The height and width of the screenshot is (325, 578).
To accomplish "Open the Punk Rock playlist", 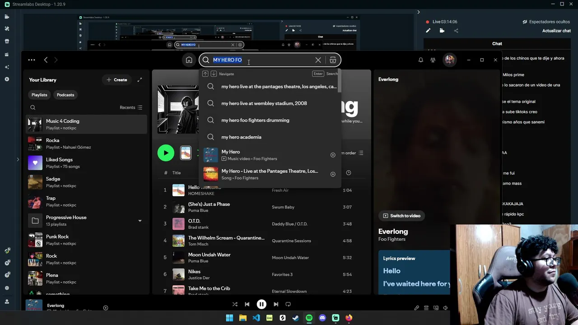I will [86, 240].
